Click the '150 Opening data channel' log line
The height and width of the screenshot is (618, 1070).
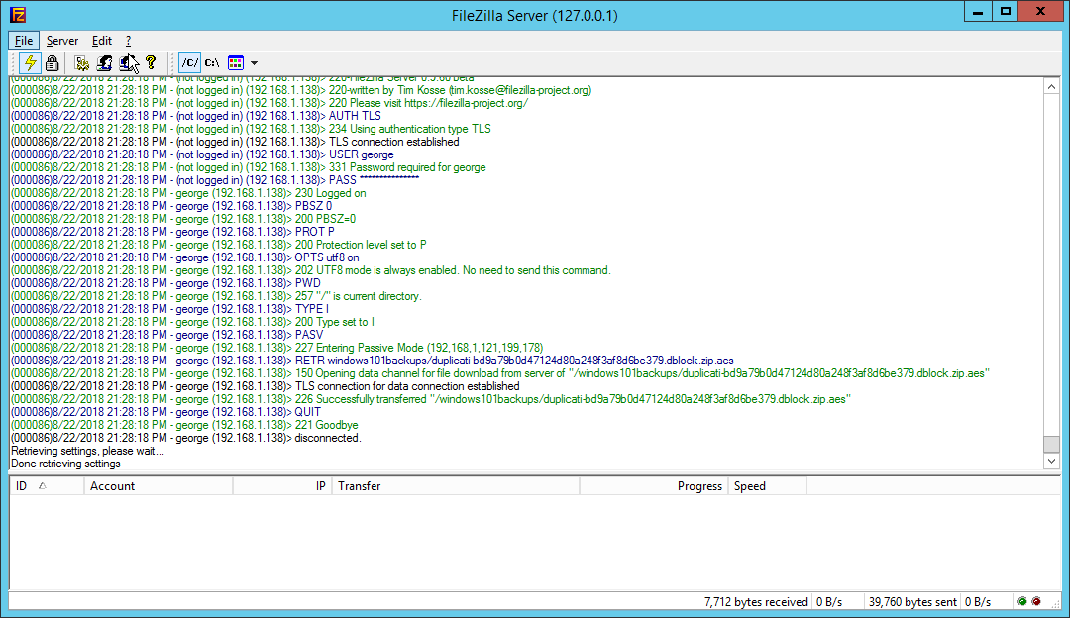pos(500,373)
